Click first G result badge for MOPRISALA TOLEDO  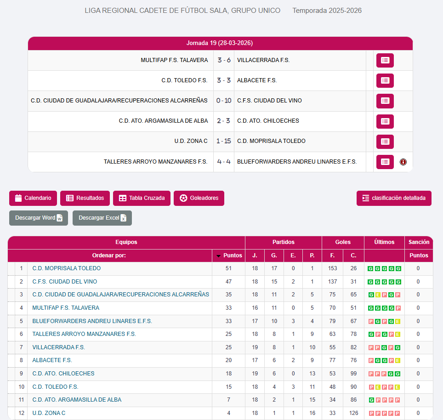[x=370, y=269]
